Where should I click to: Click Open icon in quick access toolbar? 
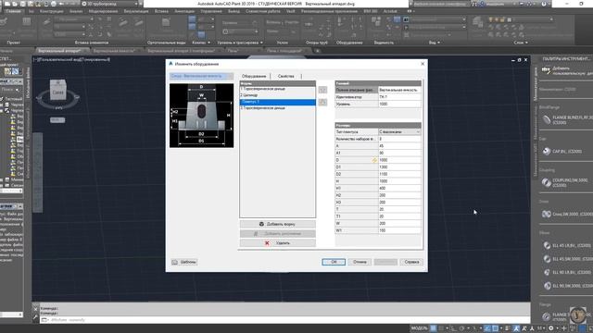(x=15, y=4)
